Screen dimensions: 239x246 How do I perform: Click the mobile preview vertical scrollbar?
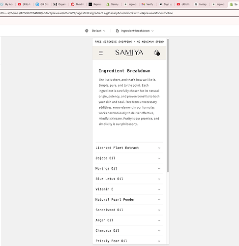[168, 106]
